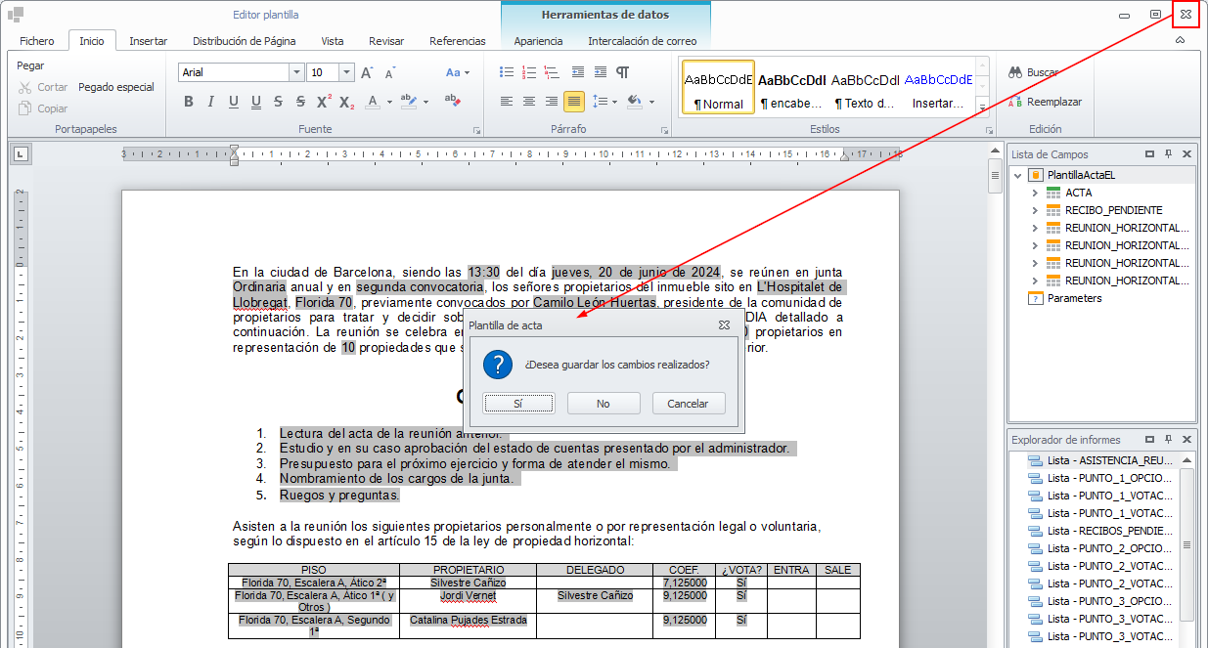Switch to the Insertar ribbon tab
This screenshot has height=648, width=1208.
pyautogui.click(x=148, y=41)
